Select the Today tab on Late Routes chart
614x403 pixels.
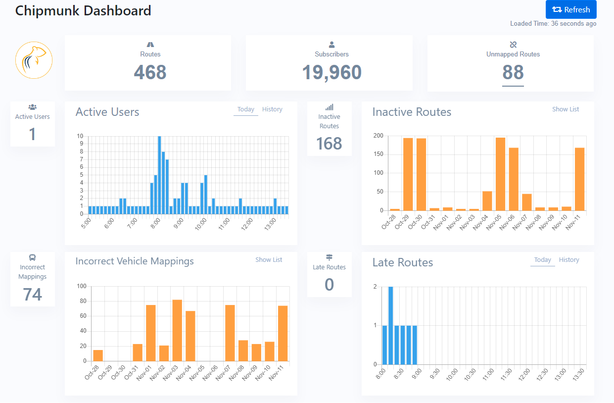click(543, 259)
